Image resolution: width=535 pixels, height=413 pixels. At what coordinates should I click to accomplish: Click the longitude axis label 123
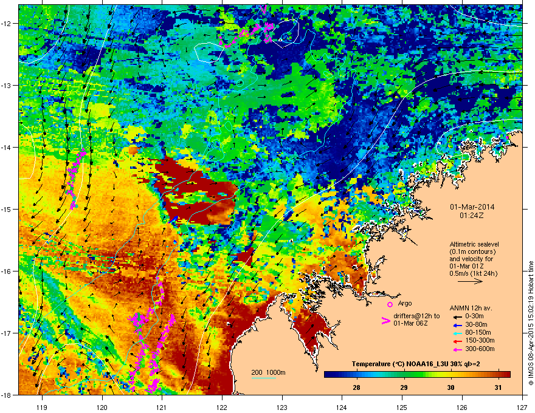click(x=282, y=407)
